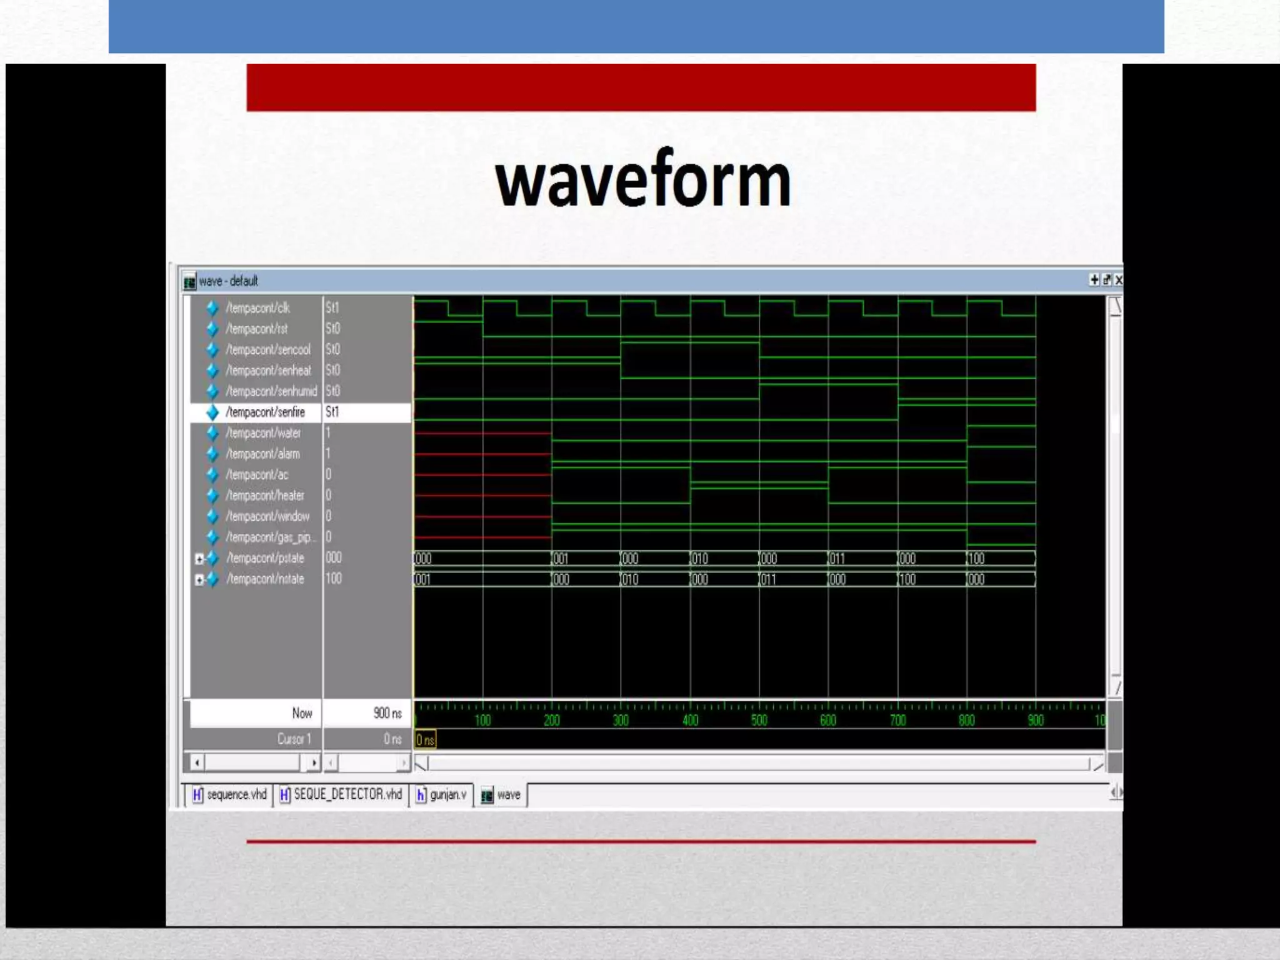
Task: Click the senfire signal diamond icon
Action: (212, 412)
